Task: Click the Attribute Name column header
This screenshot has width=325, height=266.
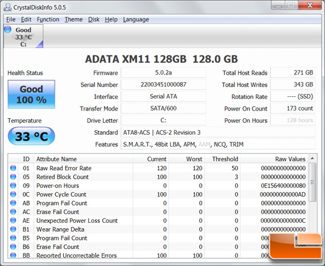Action: point(83,159)
